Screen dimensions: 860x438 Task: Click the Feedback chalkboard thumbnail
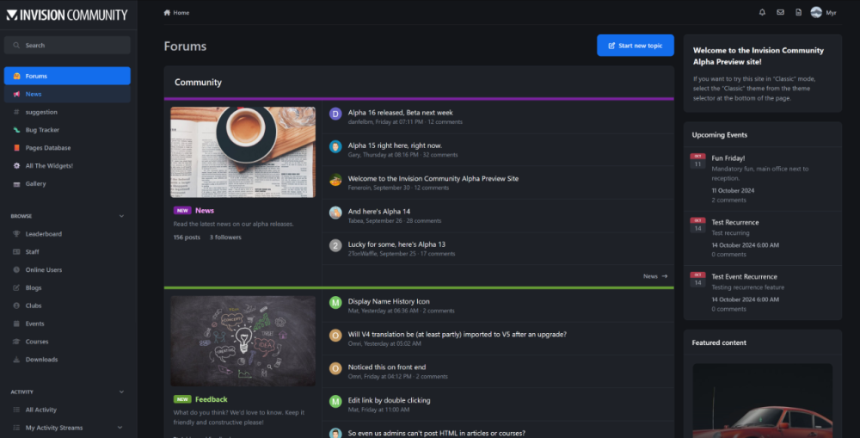tap(243, 341)
